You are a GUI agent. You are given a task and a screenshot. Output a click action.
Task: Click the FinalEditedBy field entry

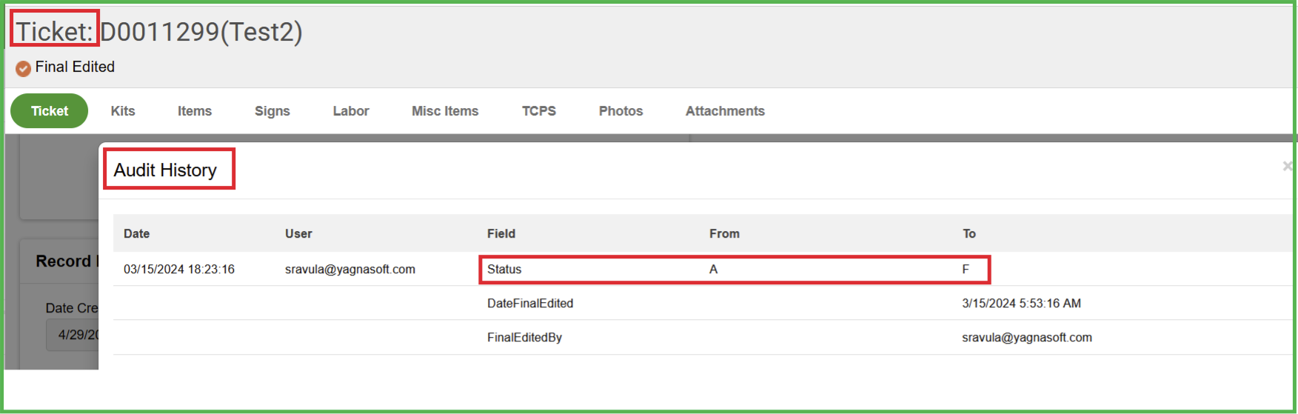click(x=524, y=338)
